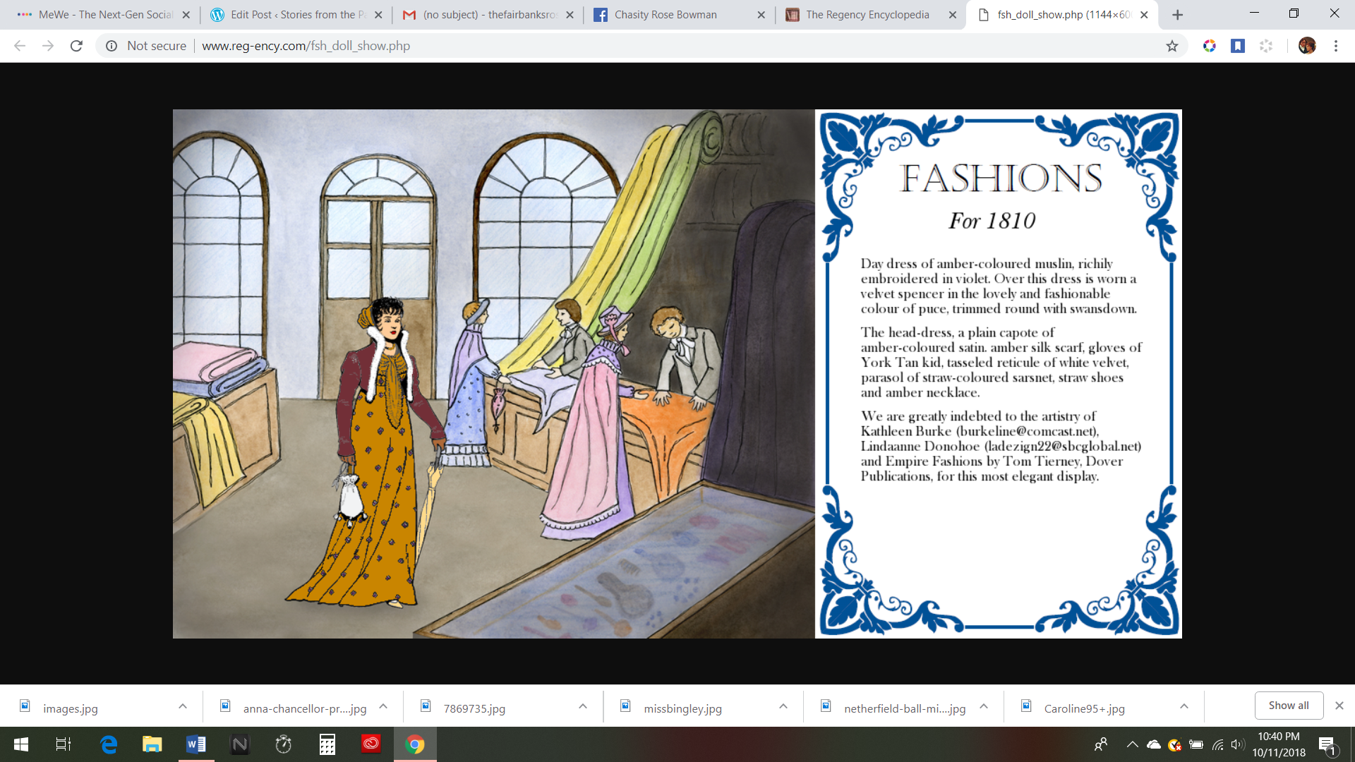This screenshot has width=1355, height=762.
Task: Open the Chrome three-dot menu
Action: click(1336, 46)
